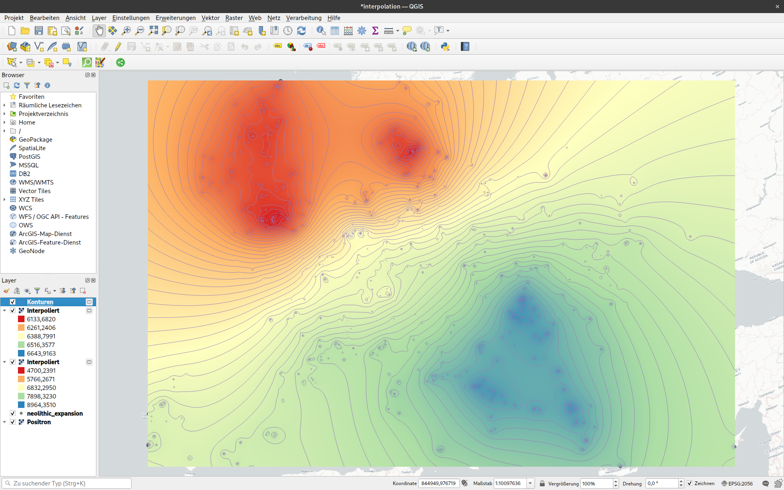Toggle visibility of Konturen layer
Image resolution: width=784 pixels, height=490 pixels.
[13, 302]
